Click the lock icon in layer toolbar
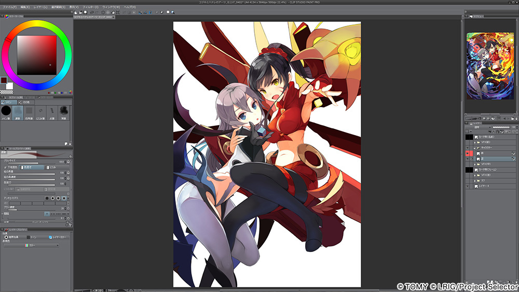The height and width of the screenshot is (292, 519). (498, 132)
